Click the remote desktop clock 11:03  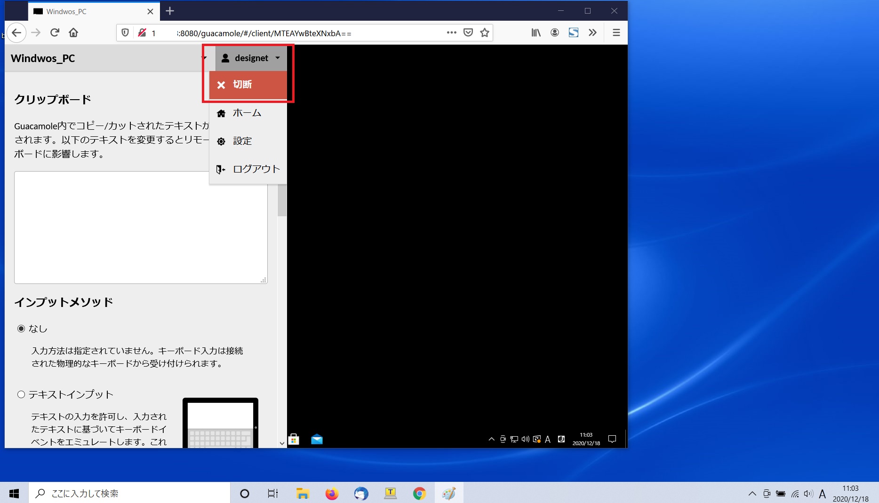tap(586, 439)
